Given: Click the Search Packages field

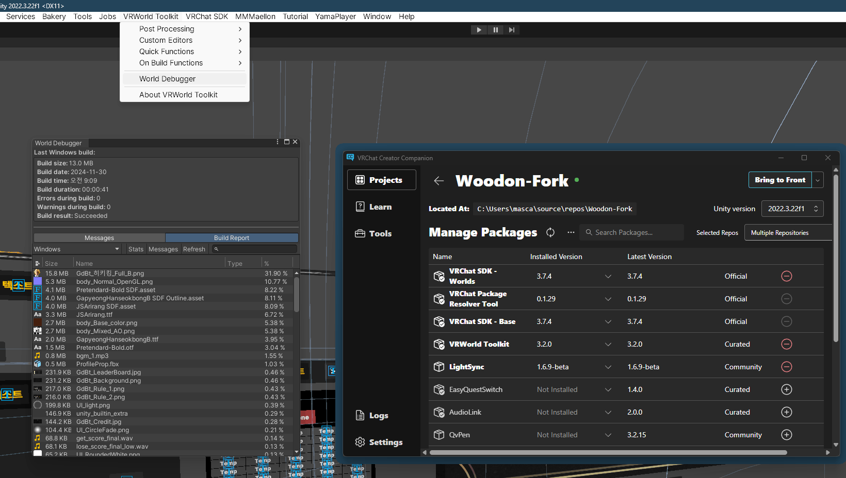Looking at the screenshot, I should [631, 232].
